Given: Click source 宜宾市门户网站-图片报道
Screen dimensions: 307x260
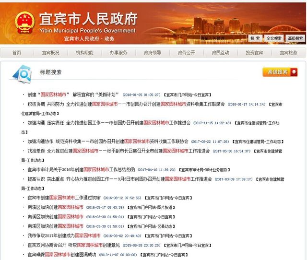Looking at the screenshot, I should click(x=151, y=208).
